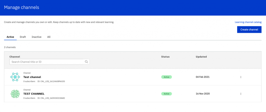Switch to the Draft tab
Image resolution: width=266 pixels, height=112 pixels.
click(23, 37)
